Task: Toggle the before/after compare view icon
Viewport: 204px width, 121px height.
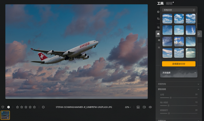Action: pyautogui.click(x=144, y=107)
